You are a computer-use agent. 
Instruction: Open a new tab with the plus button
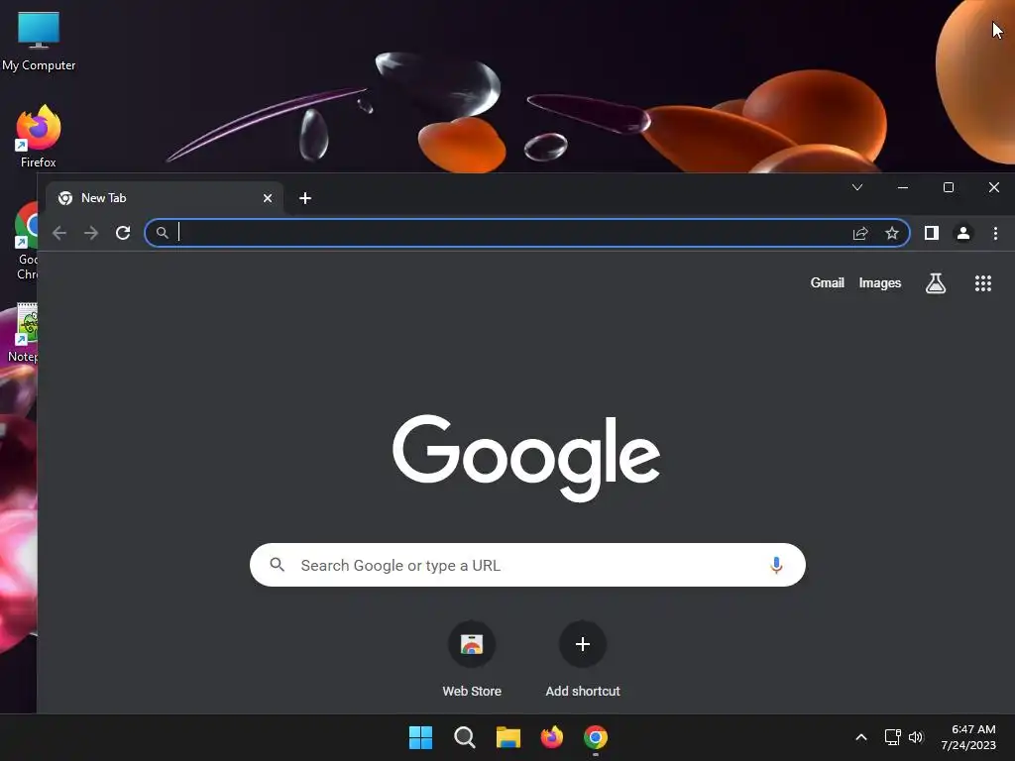305,198
